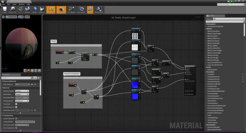Image resolution: width=246 pixels, height=133 pixels.
Task: Select VertexColor in Palette list
Action: coord(211,120)
